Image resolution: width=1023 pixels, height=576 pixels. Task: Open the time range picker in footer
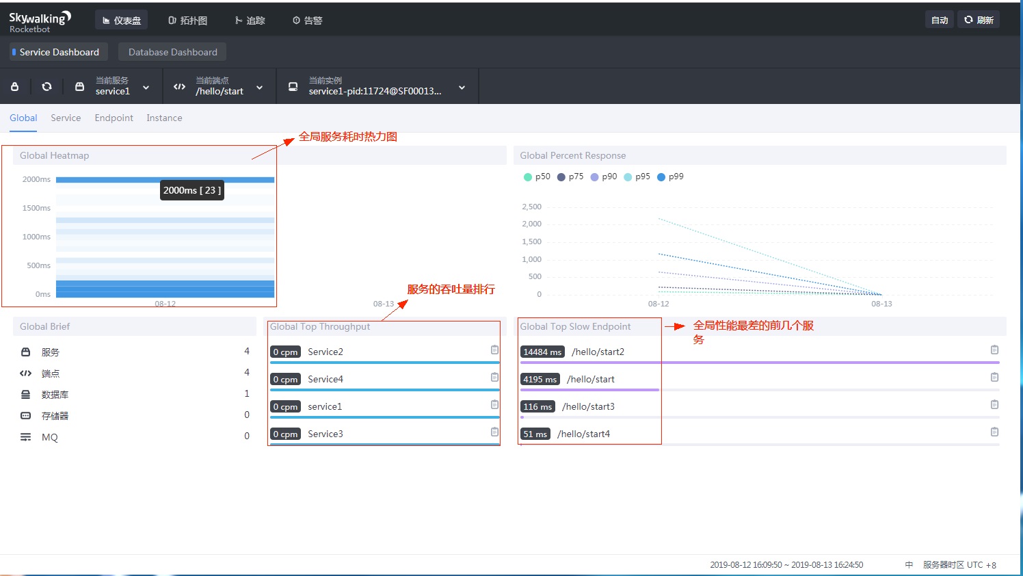(786, 565)
